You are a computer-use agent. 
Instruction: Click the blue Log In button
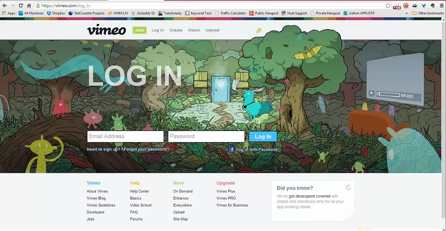(x=263, y=136)
